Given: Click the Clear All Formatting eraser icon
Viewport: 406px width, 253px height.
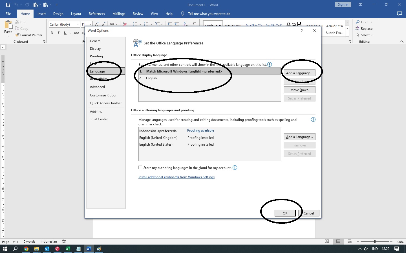Looking at the screenshot, I should pyautogui.click(x=125, y=24).
